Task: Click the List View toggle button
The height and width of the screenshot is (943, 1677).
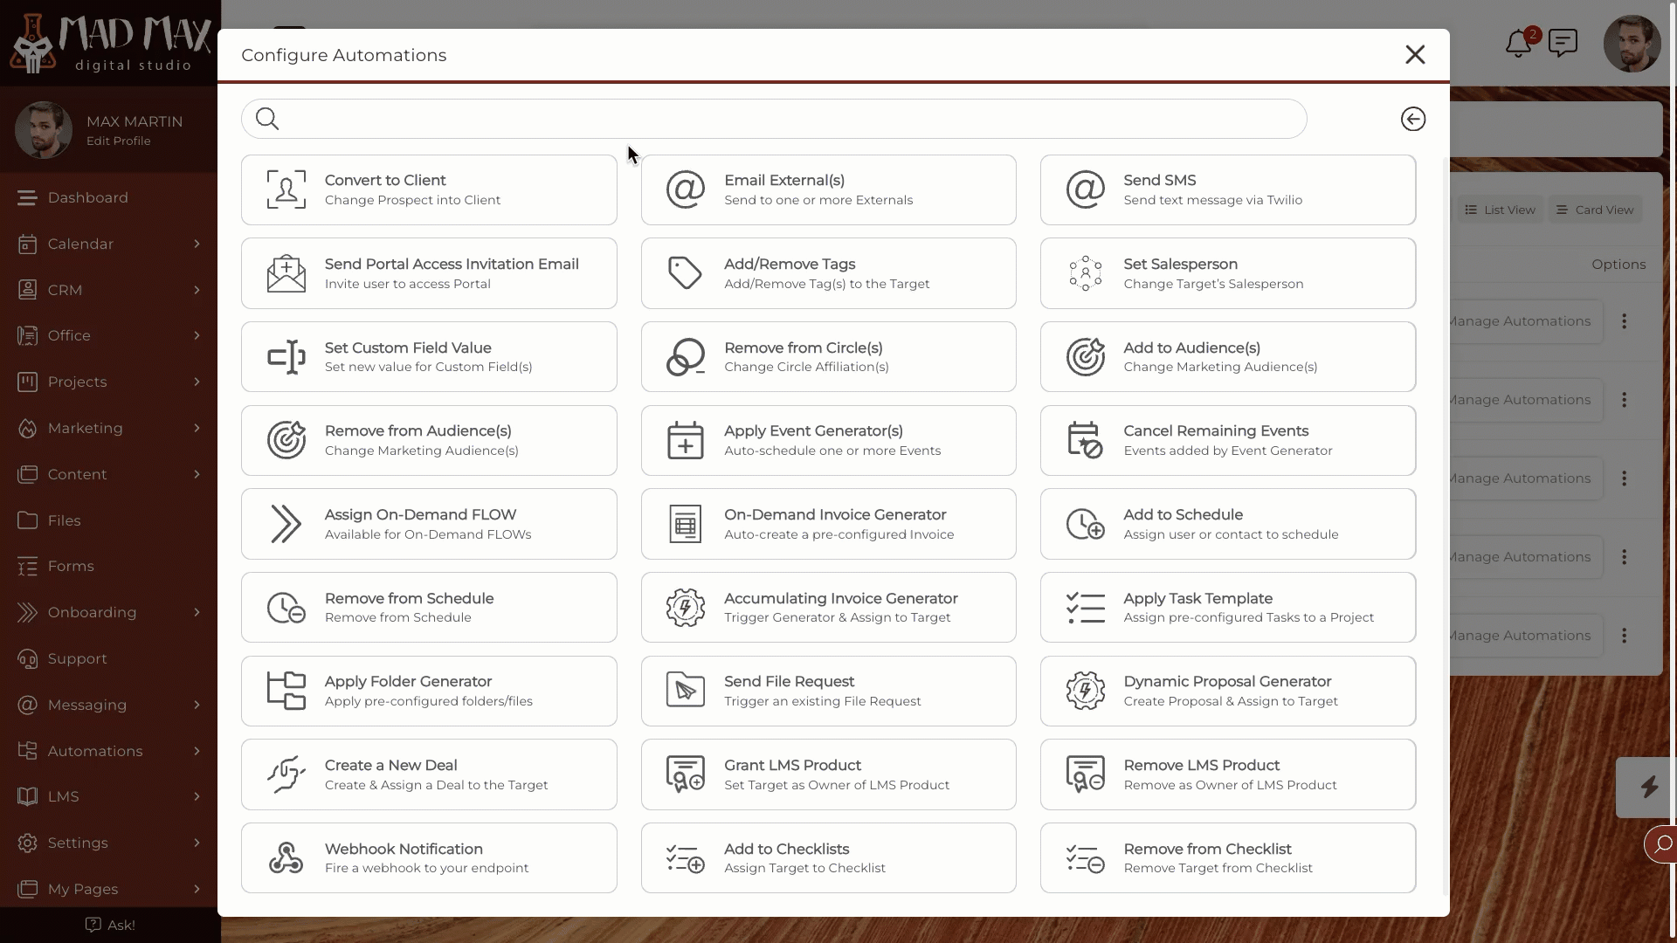Action: [1500, 210]
